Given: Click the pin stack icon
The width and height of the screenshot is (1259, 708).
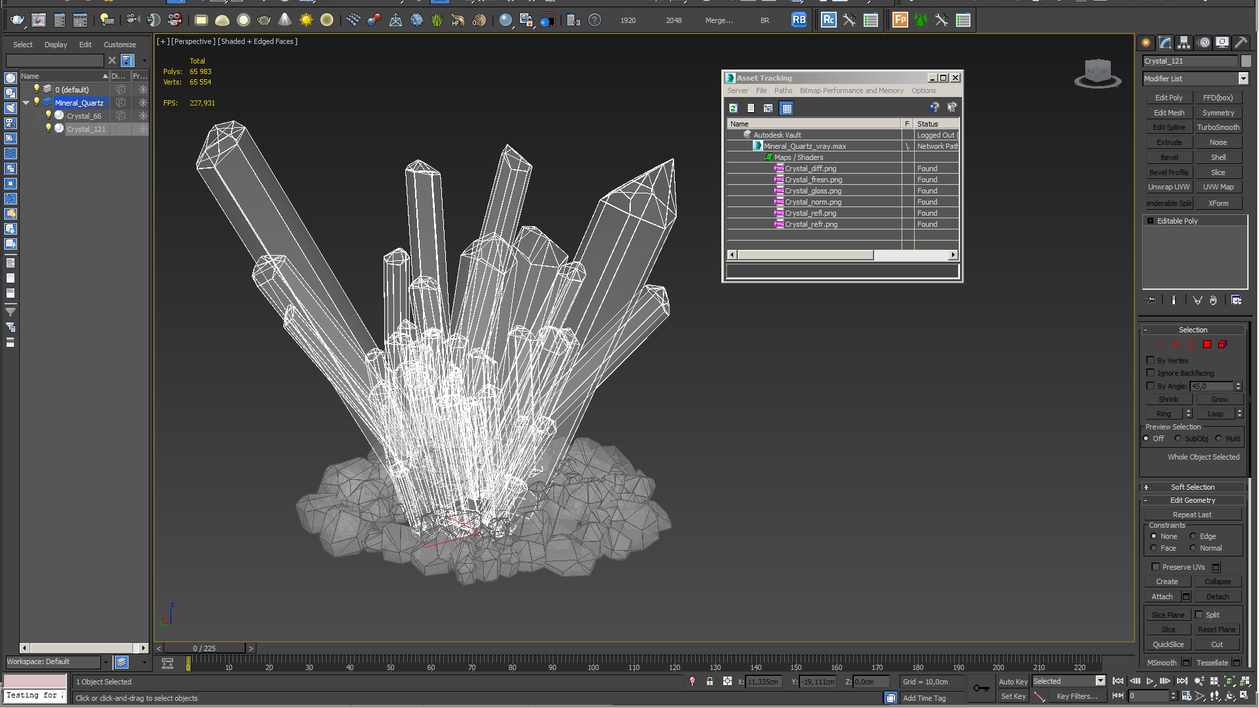Looking at the screenshot, I should click(1151, 300).
